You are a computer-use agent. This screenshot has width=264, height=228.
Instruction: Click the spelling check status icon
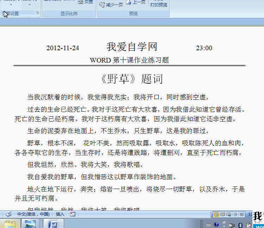[8, 214]
